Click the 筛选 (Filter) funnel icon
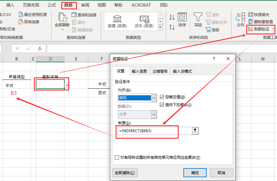This screenshot has width=277, height=181. click(x=198, y=18)
